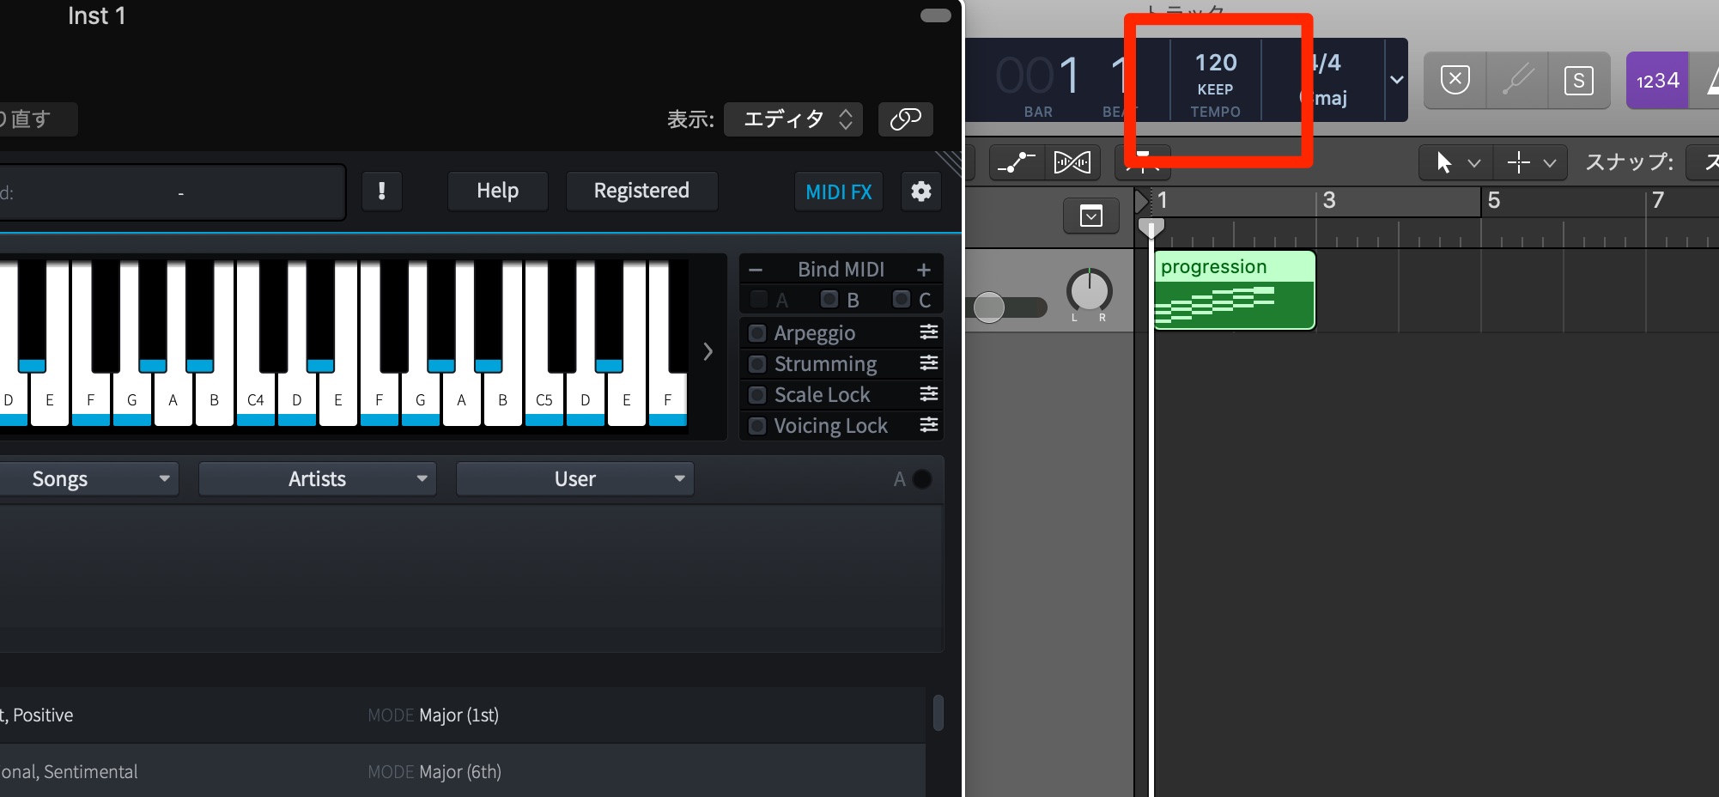Open plugin settings gear icon
The image size is (1719, 797).
click(x=921, y=191)
